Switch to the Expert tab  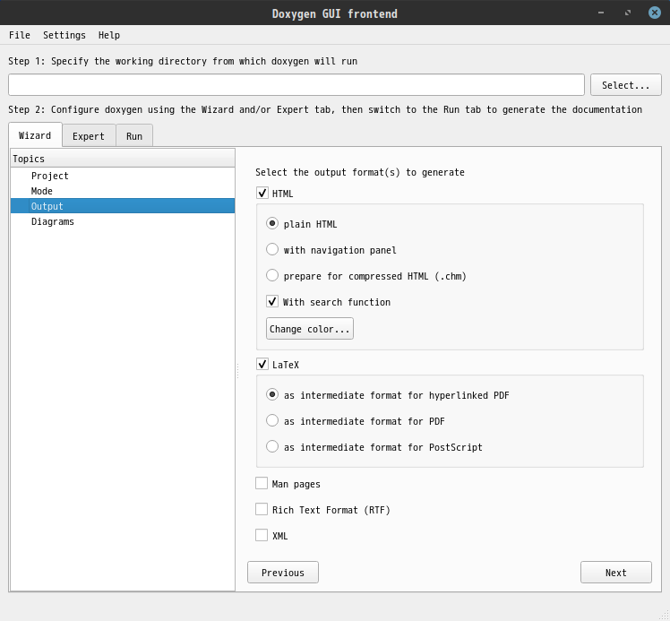pos(89,136)
